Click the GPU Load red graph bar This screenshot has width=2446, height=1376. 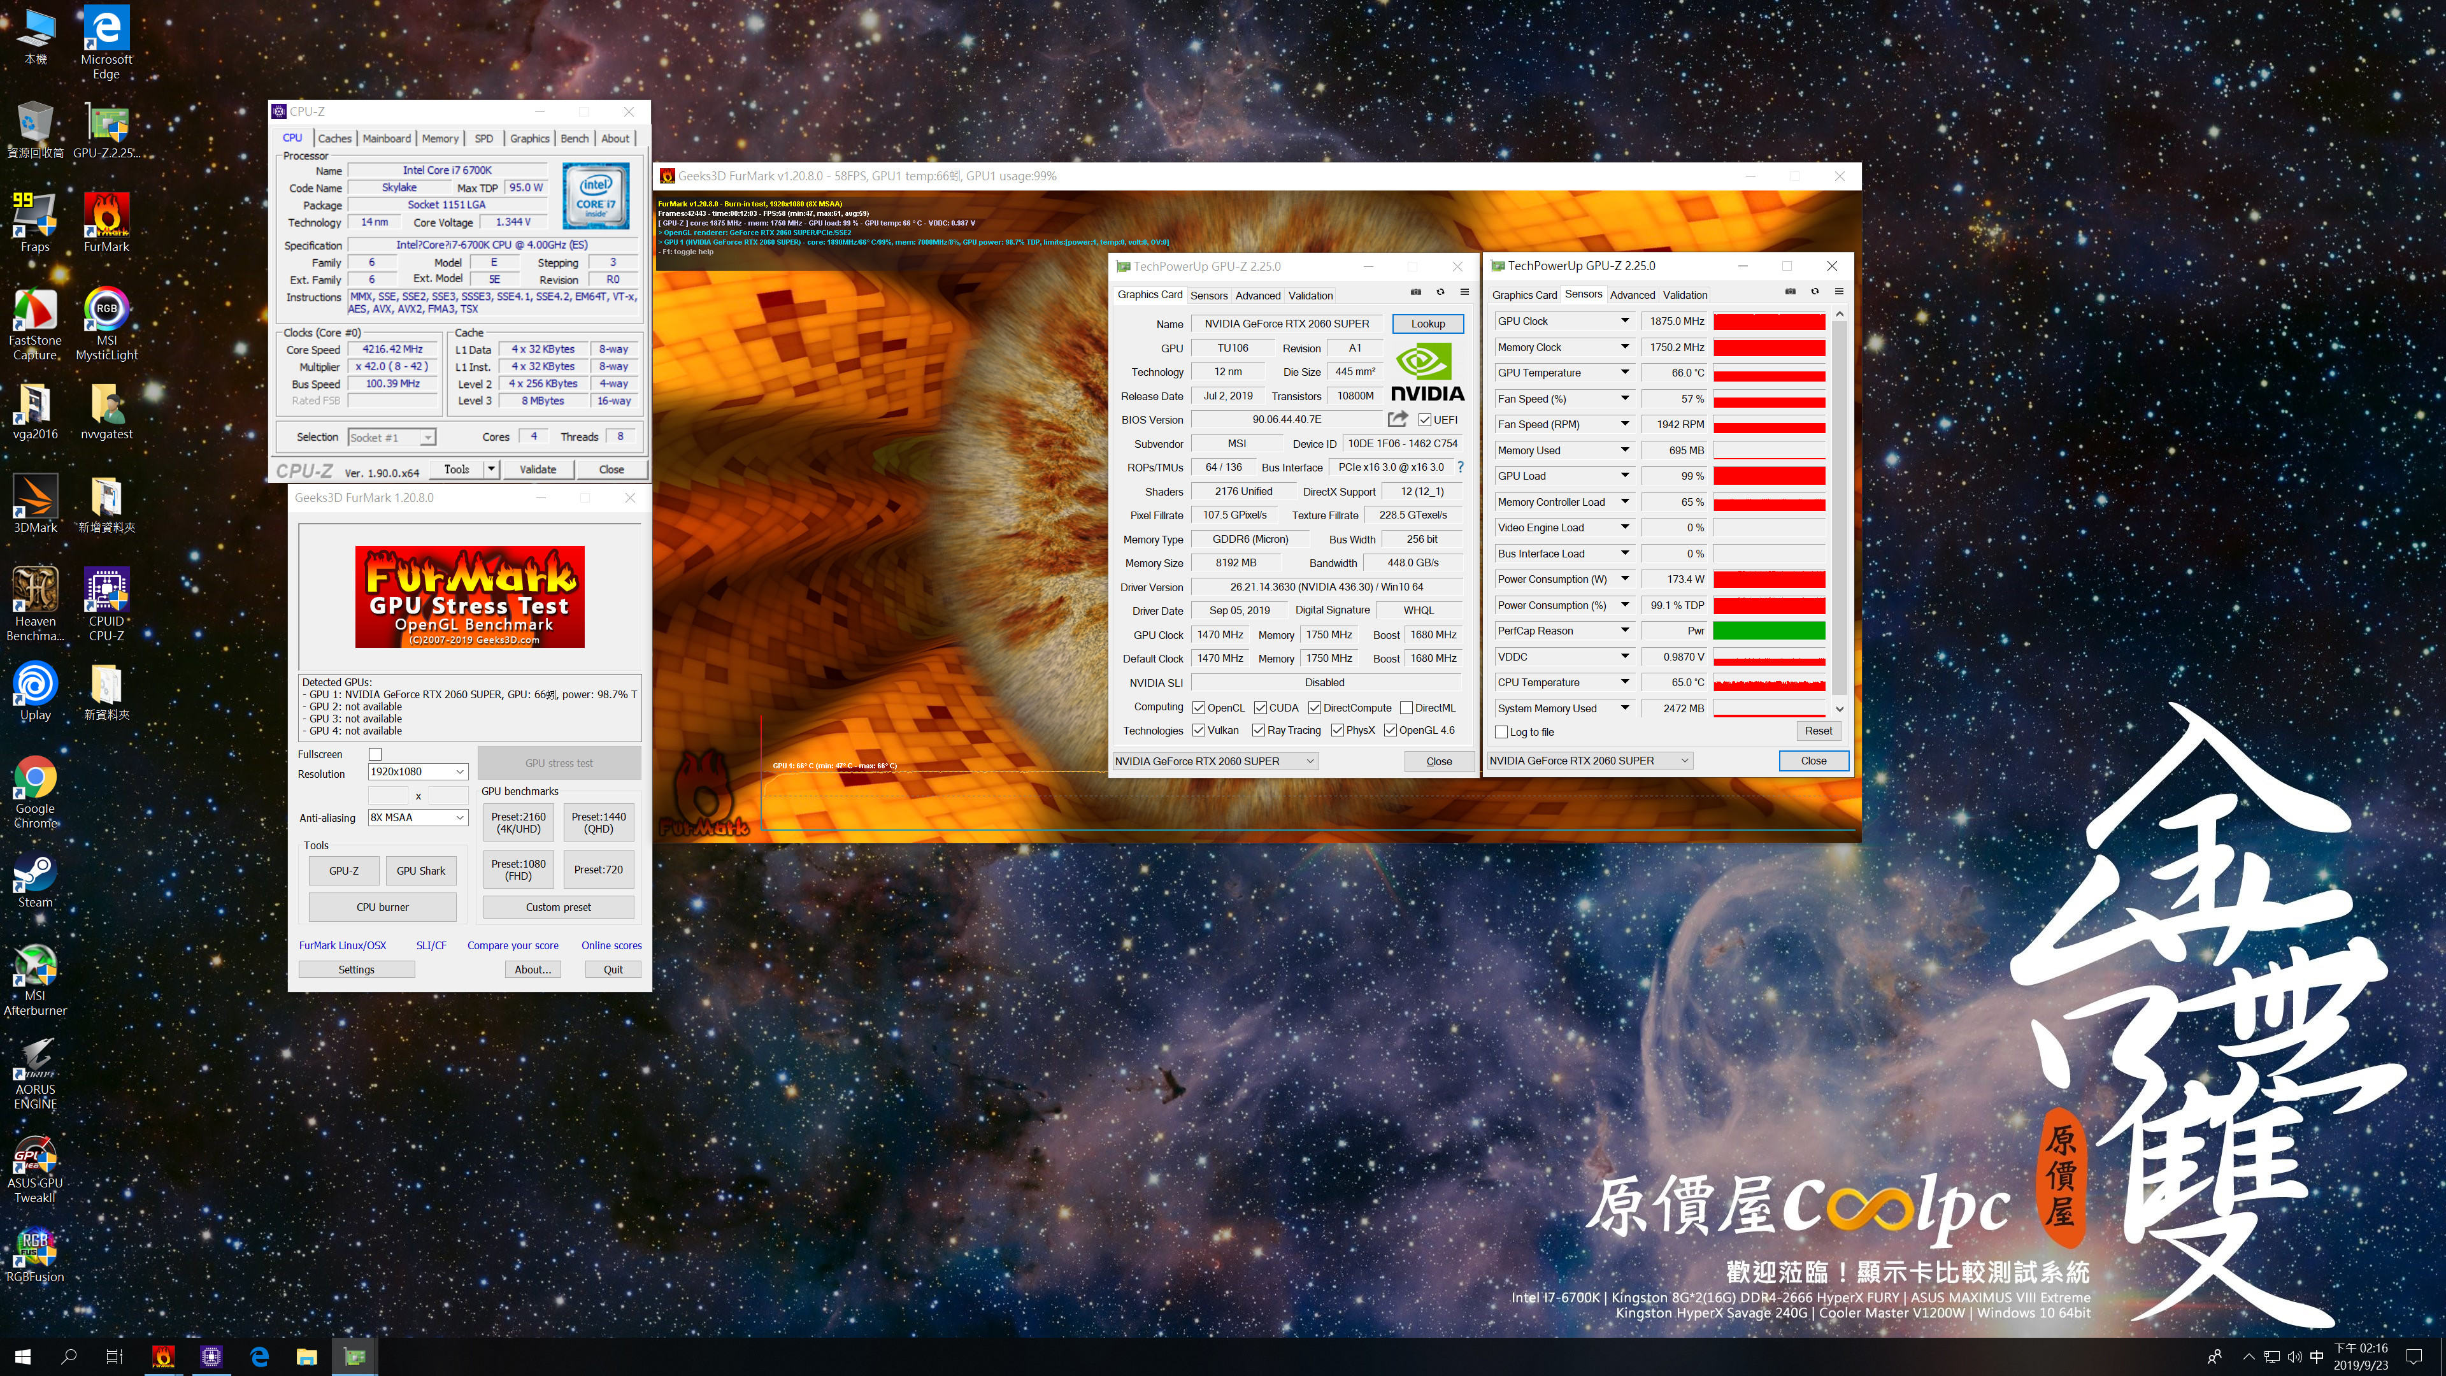(x=1769, y=476)
